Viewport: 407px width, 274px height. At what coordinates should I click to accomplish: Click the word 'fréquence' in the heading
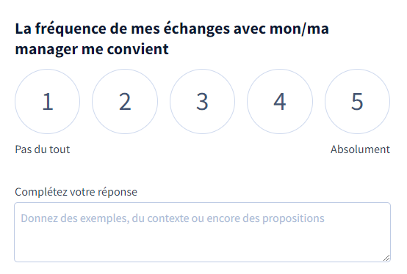click(x=71, y=29)
